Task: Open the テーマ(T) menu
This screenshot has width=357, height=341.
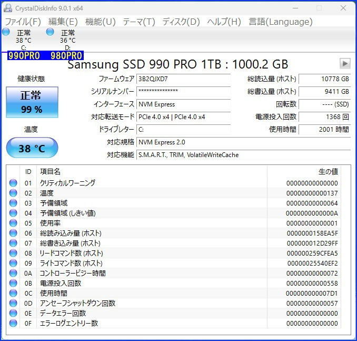Action: [139, 22]
